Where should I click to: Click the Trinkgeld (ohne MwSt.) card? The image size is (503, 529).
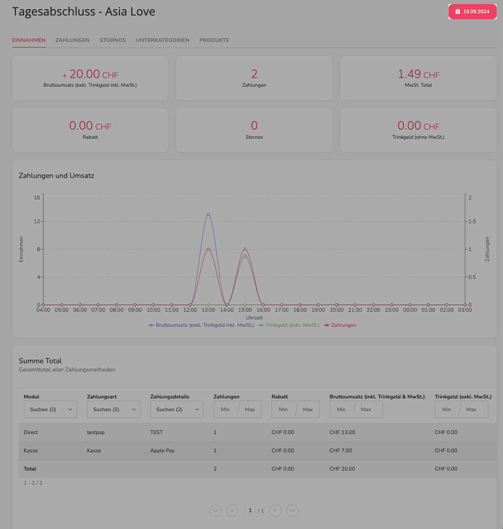click(x=418, y=130)
